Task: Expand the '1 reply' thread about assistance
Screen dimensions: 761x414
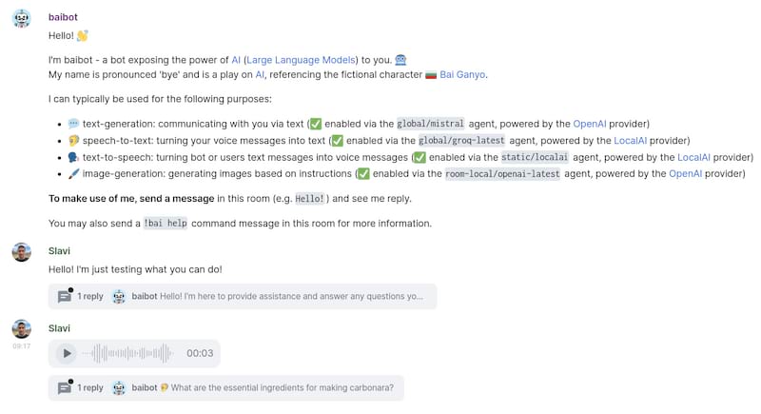Action: (x=90, y=296)
